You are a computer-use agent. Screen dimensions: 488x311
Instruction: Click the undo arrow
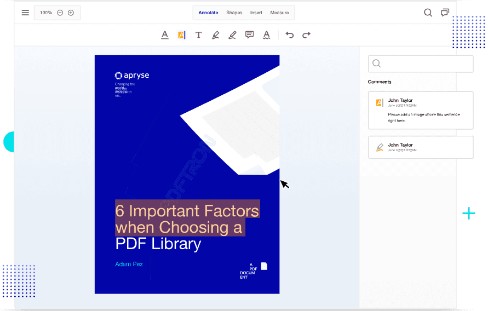tap(290, 35)
